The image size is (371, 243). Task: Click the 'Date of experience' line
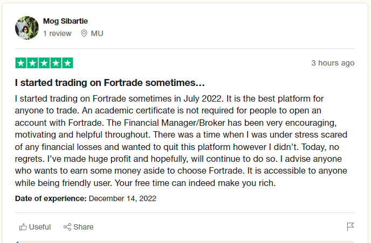[x=86, y=198]
